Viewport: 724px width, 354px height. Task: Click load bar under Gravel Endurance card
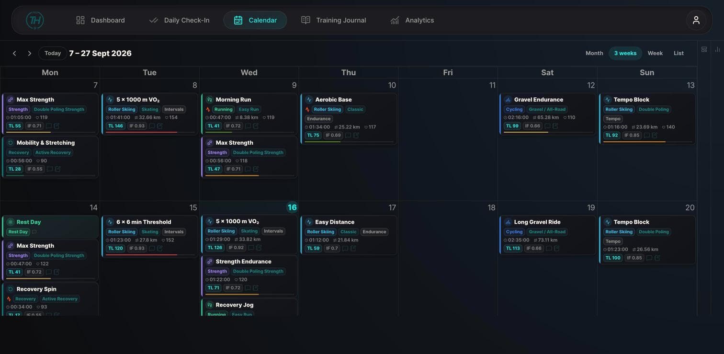click(548, 133)
